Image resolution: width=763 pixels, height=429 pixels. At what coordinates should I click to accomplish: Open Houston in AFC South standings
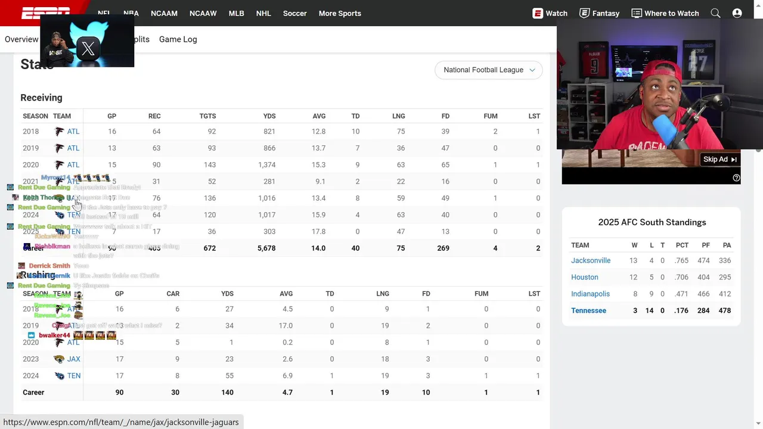[585, 277]
